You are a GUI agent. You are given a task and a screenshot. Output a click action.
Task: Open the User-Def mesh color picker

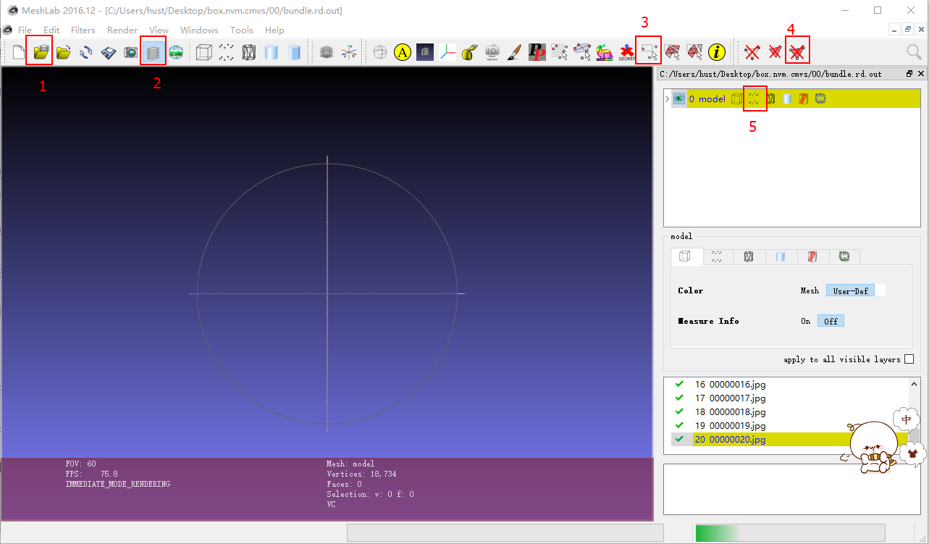(851, 290)
